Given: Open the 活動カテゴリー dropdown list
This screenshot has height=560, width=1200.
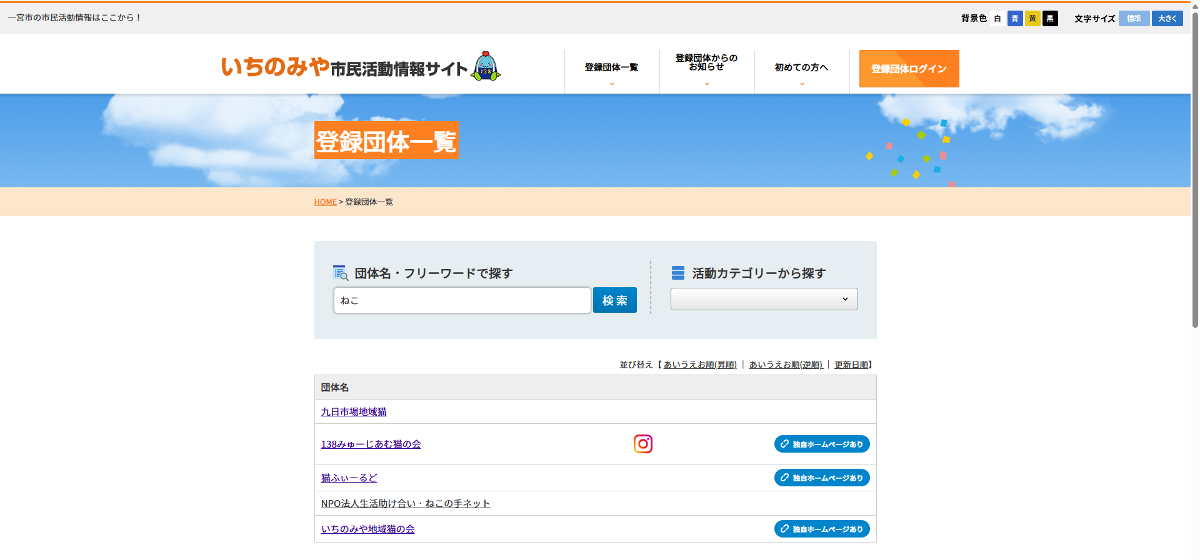Looking at the screenshot, I should pyautogui.click(x=764, y=299).
